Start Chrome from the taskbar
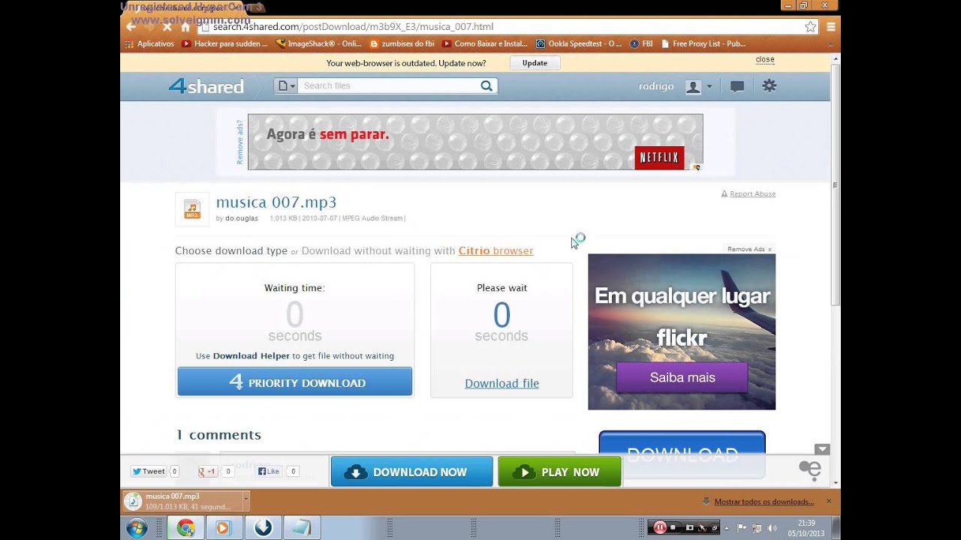961x540 pixels. (185, 528)
